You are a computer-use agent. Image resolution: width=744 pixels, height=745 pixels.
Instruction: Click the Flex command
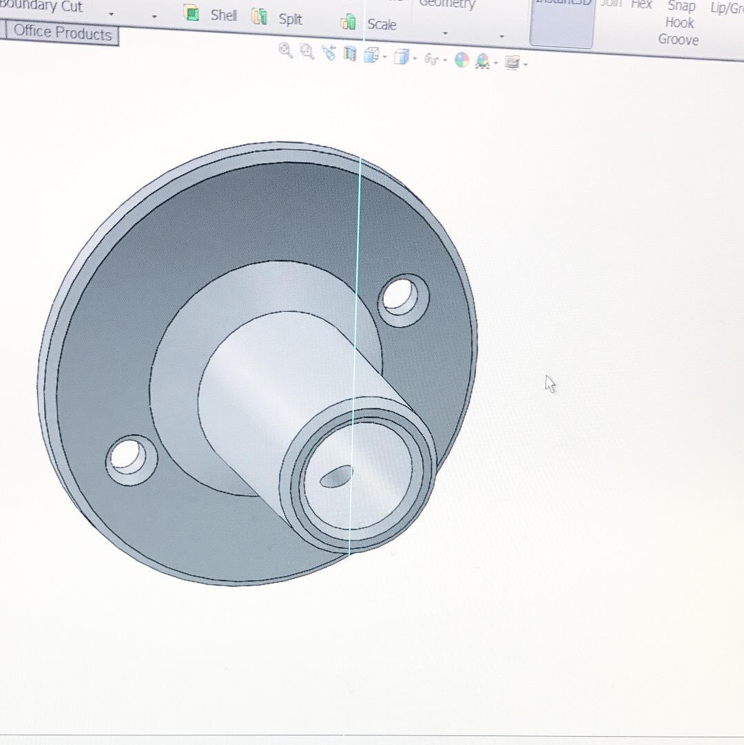pyautogui.click(x=641, y=4)
